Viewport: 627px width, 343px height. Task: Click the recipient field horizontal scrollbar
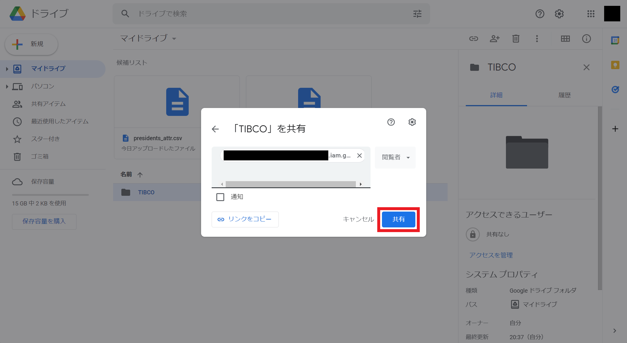coord(291,184)
